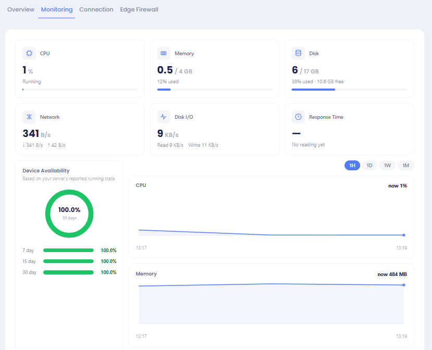Click the 15 day availability bar
This screenshot has width=432, height=350.
[68, 261]
